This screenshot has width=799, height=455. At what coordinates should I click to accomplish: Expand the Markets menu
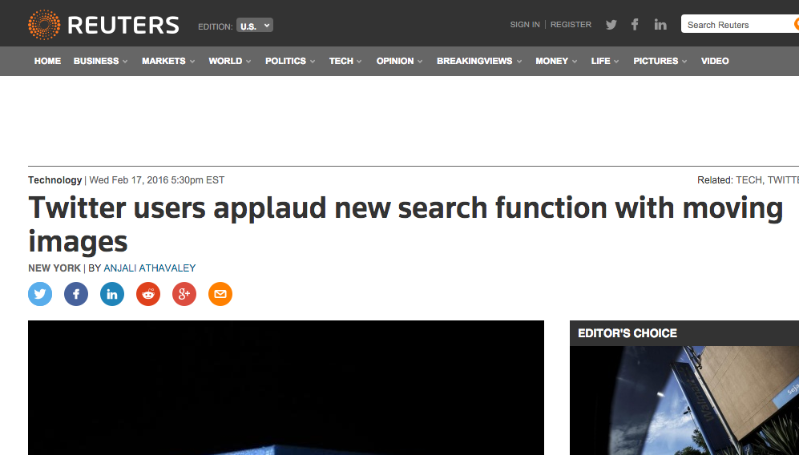(168, 61)
